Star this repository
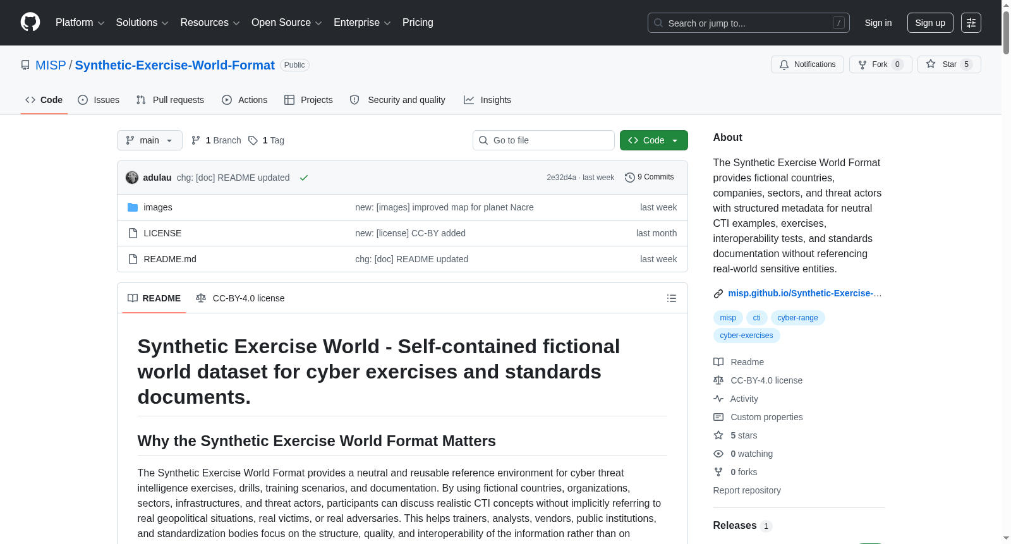Image resolution: width=1011 pixels, height=544 pixels. pos(949,64)
